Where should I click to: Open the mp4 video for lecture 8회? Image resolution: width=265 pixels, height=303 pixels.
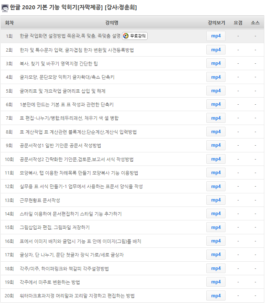click(x=216, y=132)
